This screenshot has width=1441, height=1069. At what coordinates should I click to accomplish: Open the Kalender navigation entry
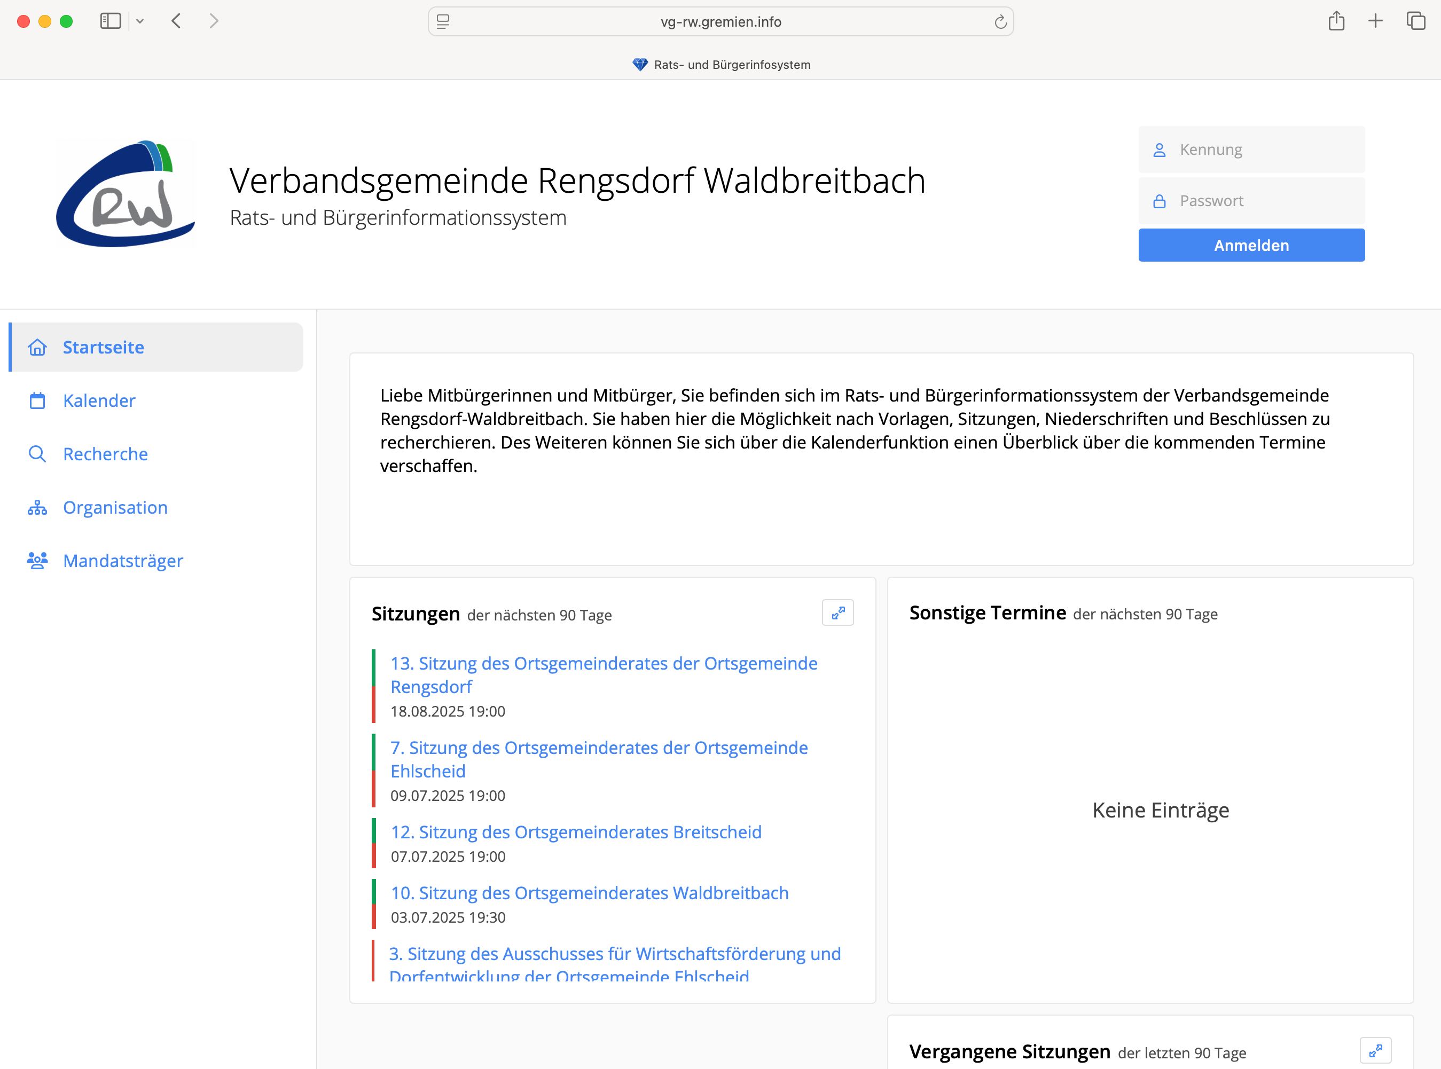point(99,400)
